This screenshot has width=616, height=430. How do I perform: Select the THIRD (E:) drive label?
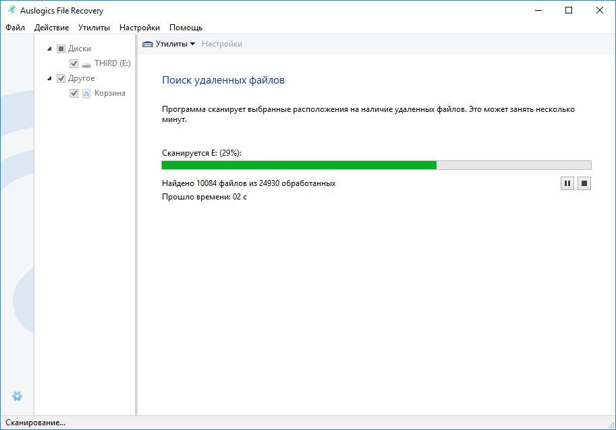pyautogui.click(x=113, y=63)
